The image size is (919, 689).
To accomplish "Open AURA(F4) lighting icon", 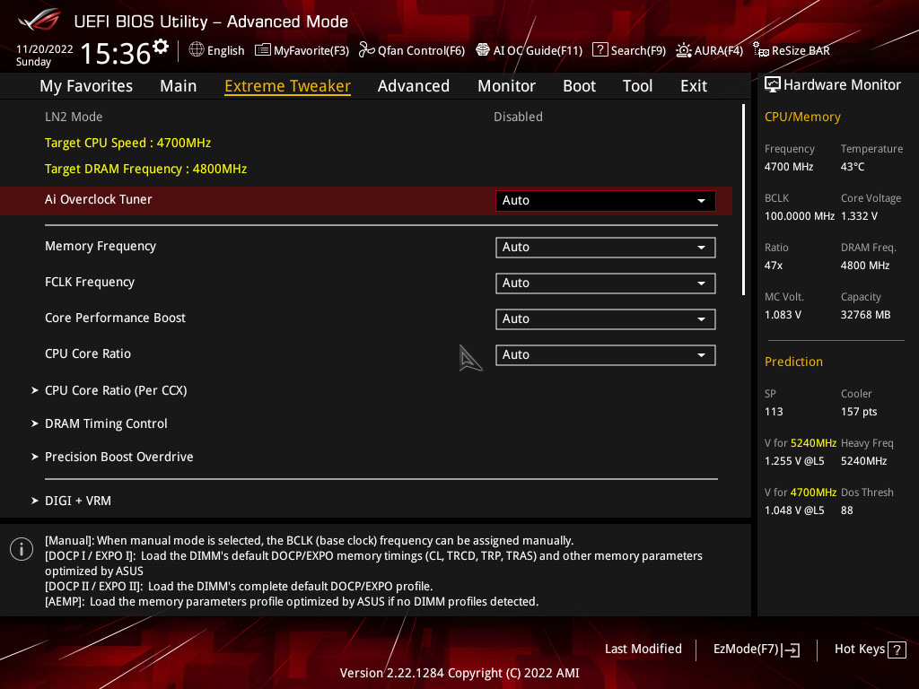I will click(683, 50).
